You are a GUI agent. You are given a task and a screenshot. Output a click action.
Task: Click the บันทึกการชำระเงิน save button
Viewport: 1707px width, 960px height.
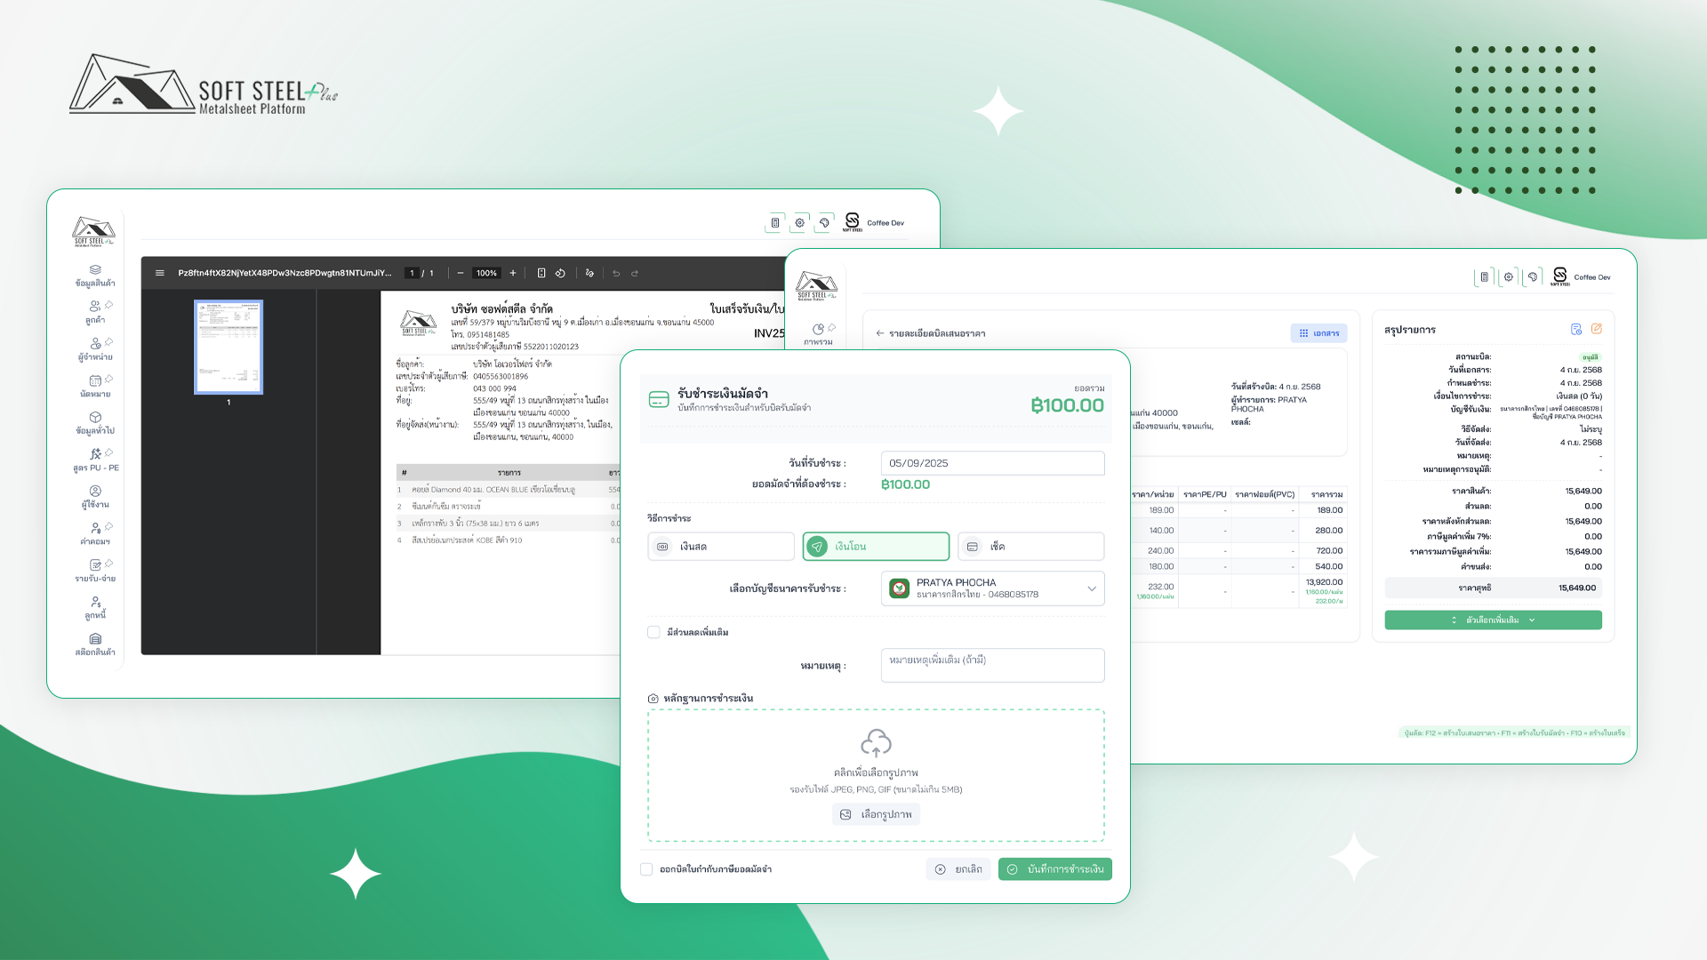[1054, 869]
